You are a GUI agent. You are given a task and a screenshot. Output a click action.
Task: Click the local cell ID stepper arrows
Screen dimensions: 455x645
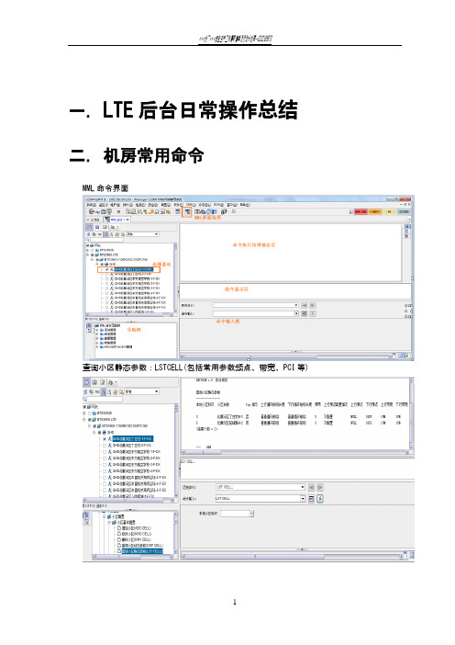[x=252, y=514]
